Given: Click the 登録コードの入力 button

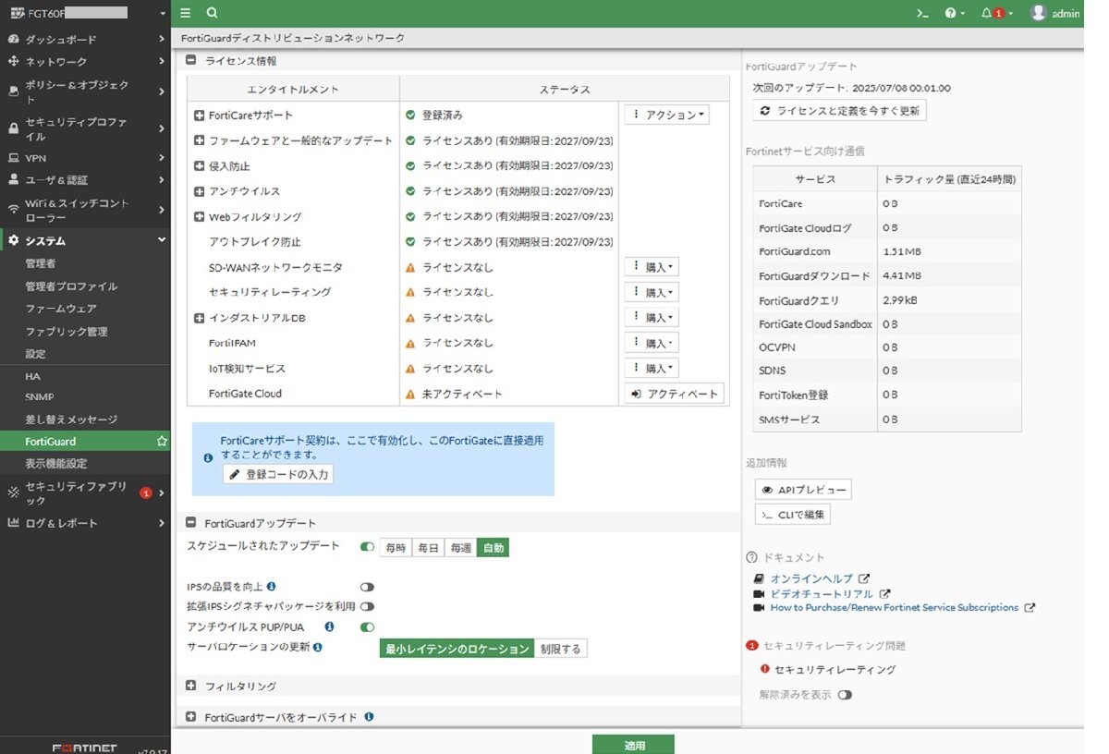Looking at the screenshot, I should [x=277, y=474].
